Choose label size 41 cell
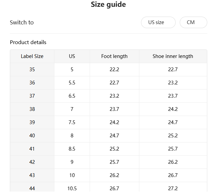This screenshot has height=196, width=211. click(x=32, y=149)
